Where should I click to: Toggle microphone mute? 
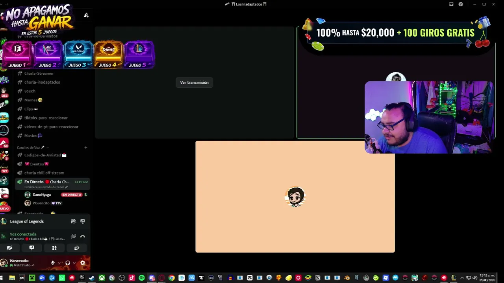[x=53, y=263]
